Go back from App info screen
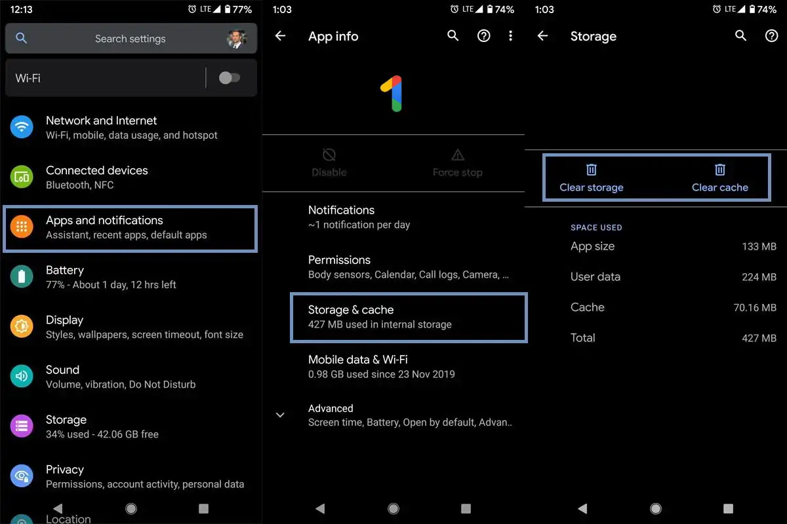 click(280, 36)
